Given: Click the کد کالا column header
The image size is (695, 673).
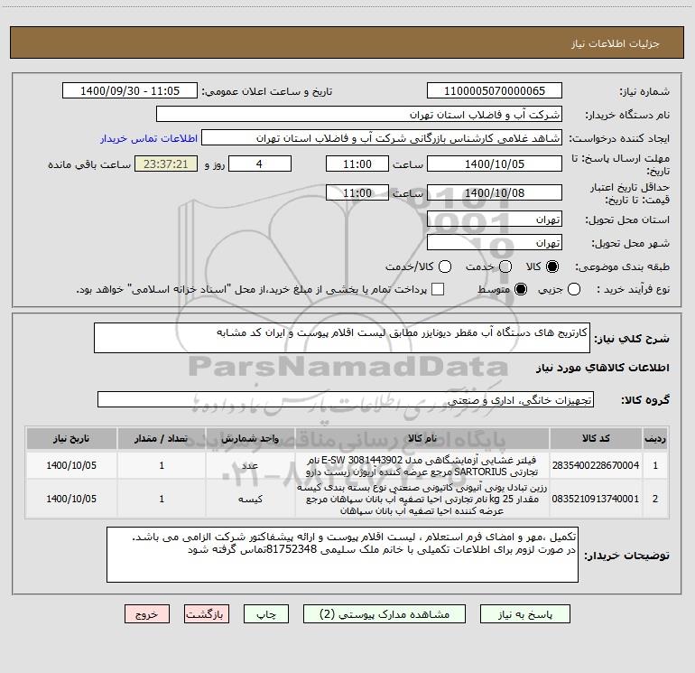Looking at the screenshot, I should point(596,438).
